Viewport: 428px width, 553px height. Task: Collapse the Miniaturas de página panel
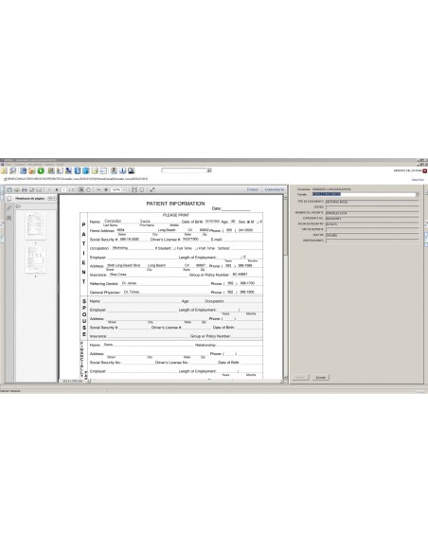click(54, 199)
